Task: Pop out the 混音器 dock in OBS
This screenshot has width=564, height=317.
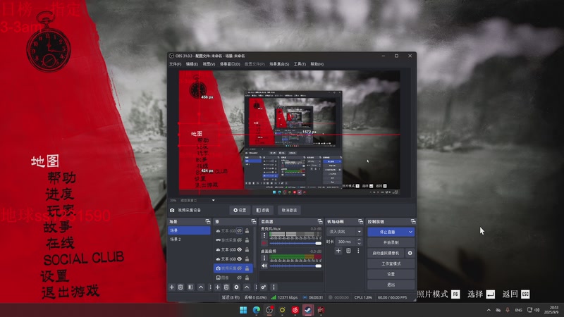Action: coord(320,221)
